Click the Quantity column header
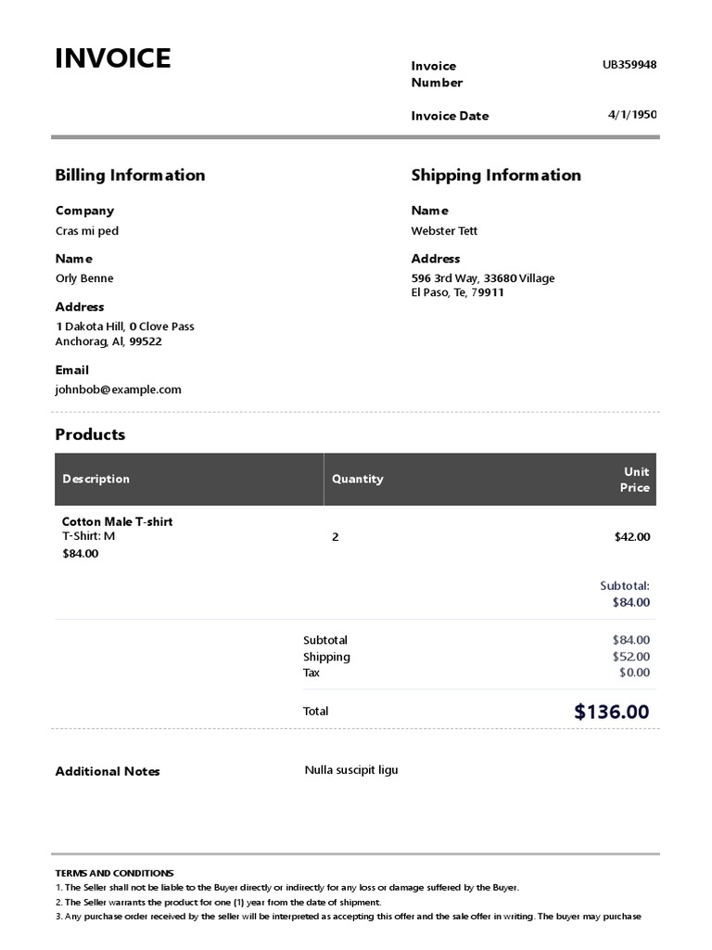This screenshot has height=950, width=712. (x=357, y=479)
